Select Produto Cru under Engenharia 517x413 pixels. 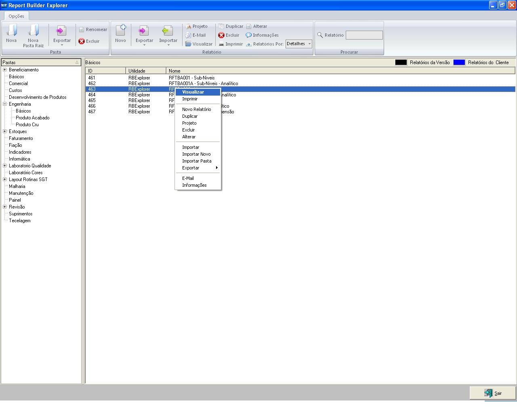[27, 125]
